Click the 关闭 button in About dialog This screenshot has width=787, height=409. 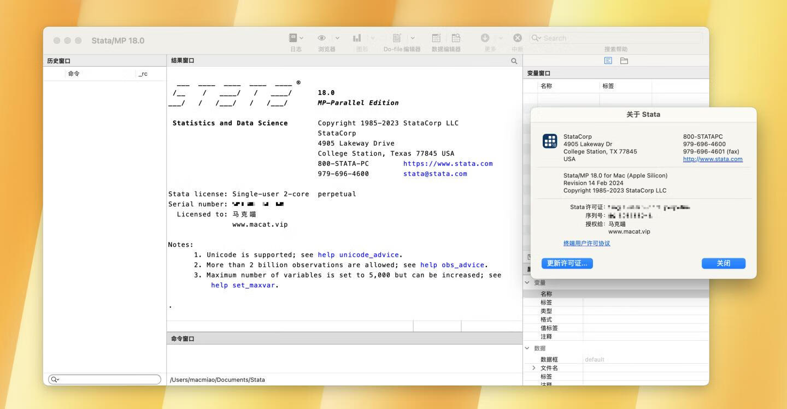click(723, 263)
